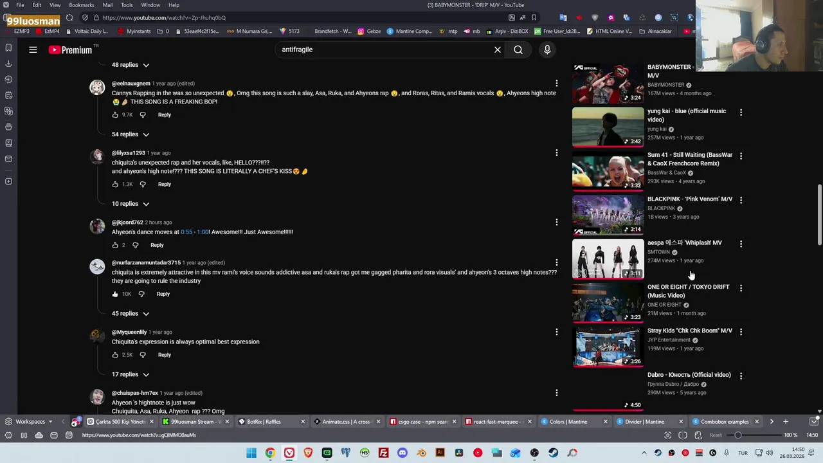
Task: Dislike the @Myqueenlily comment
Action: coord(143,355)
